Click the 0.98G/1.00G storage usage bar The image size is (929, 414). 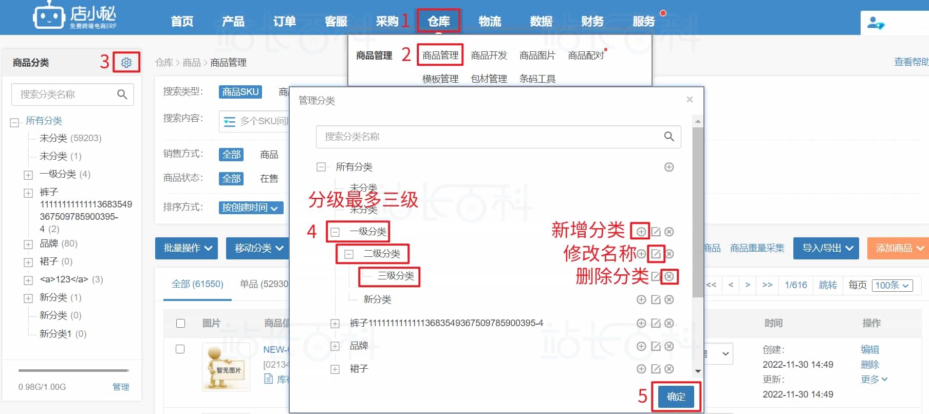(73, 370)
